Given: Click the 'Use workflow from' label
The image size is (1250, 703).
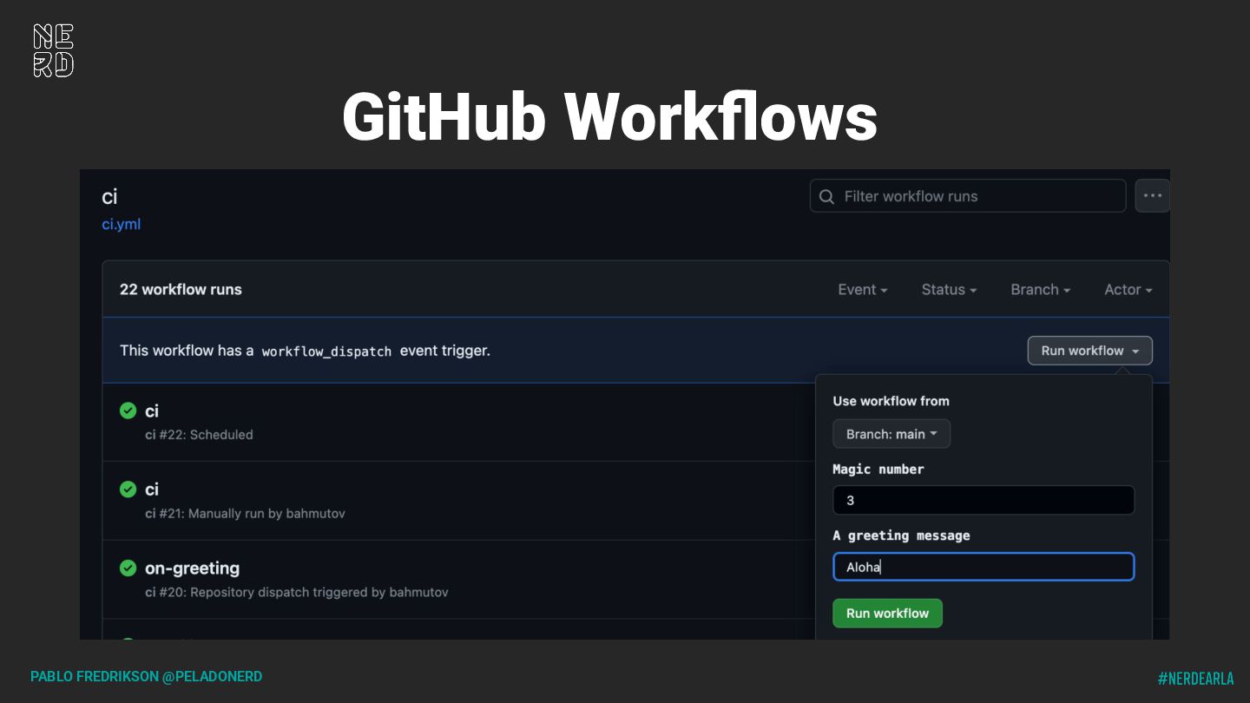Looking at the screenshot, I should (891, 401).
